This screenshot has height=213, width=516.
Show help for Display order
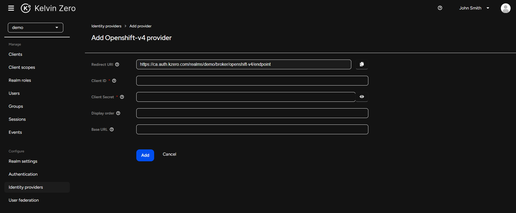click(x=118, y=113)
